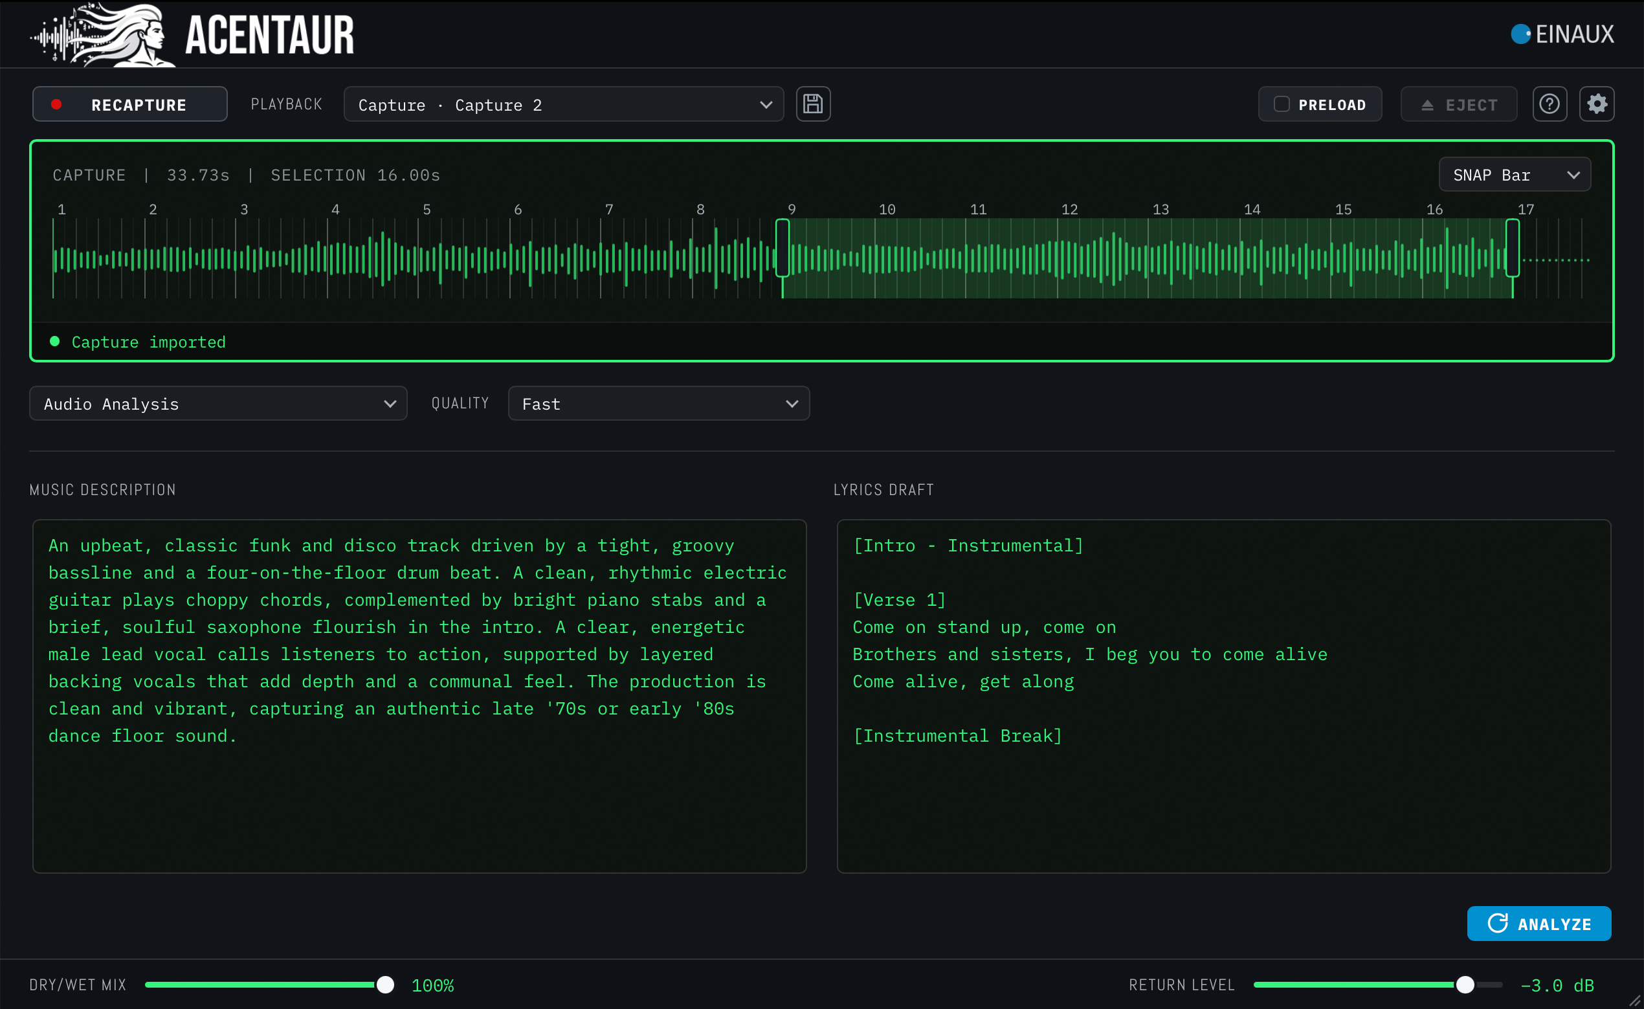Viewport: 1644px width, 1009px height.
Task: Click the RETURN LEVEL label
Action: [1182, 985]
